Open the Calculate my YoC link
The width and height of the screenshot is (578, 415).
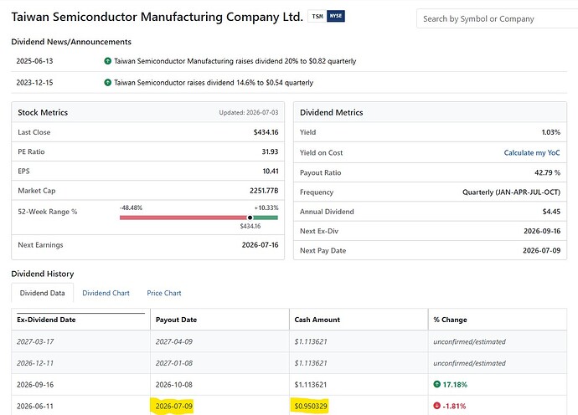532,152
